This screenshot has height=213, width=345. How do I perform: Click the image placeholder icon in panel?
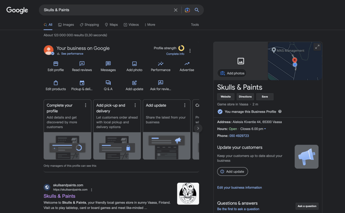pos(241,61)
